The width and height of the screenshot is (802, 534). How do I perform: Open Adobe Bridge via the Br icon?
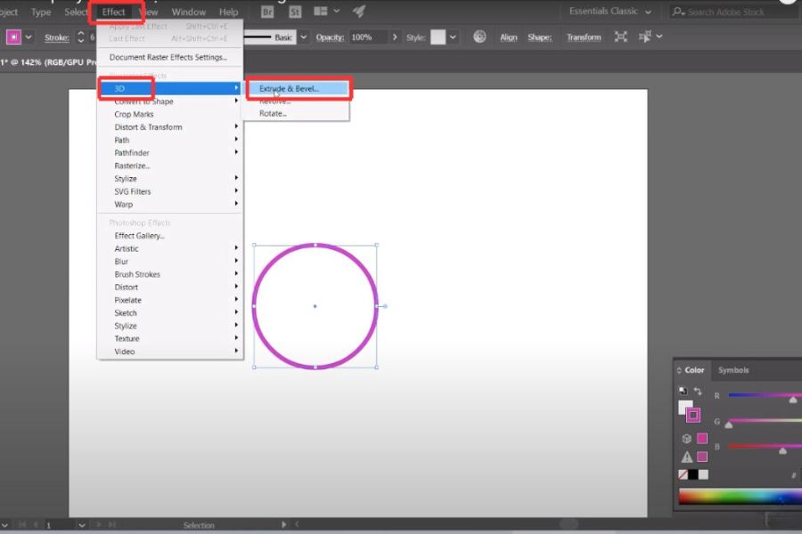pos(267,12)
